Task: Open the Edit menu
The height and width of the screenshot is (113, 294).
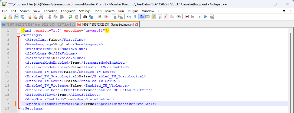Action: click(14, 11)
